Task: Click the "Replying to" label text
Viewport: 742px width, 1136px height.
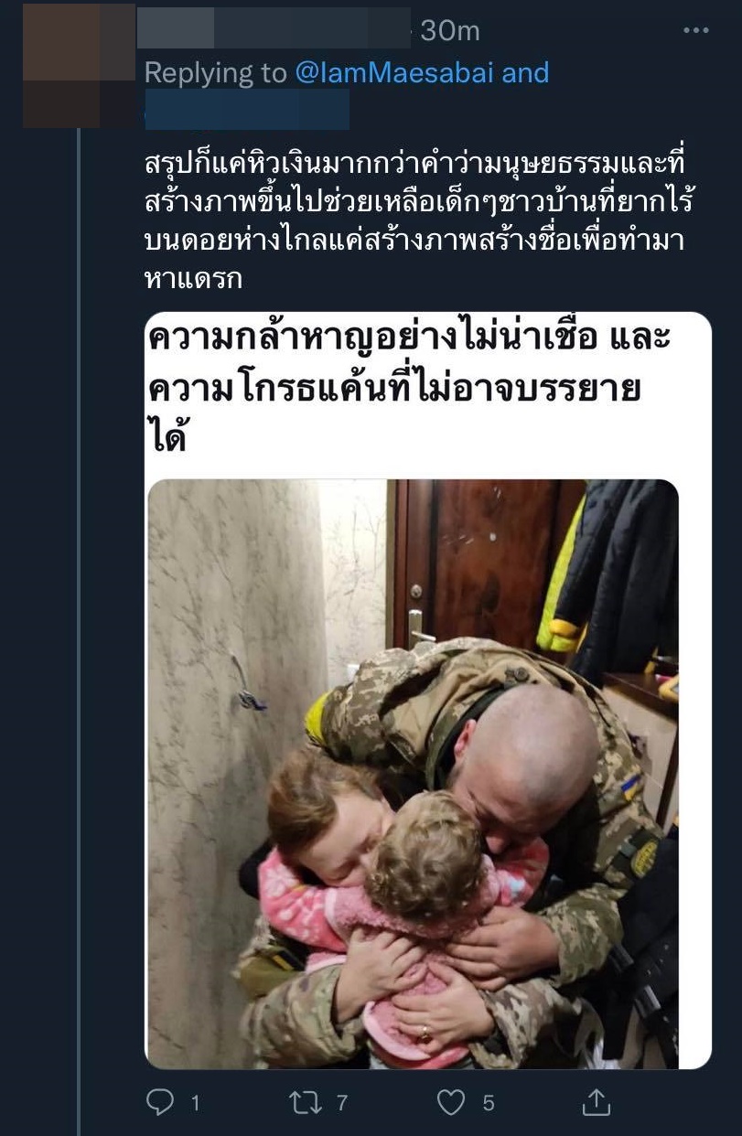Action: [x=216, y=72]
